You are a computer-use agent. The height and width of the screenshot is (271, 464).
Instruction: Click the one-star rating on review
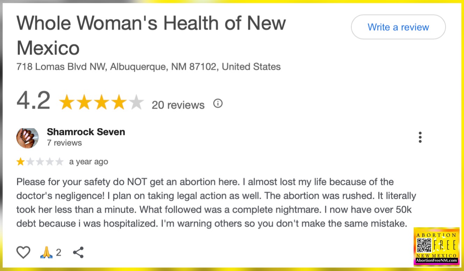40,161
